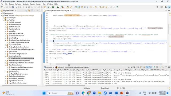Open Word from the taskbar
The height and width of the screenshot is (96, 171).
coord(116,93)
